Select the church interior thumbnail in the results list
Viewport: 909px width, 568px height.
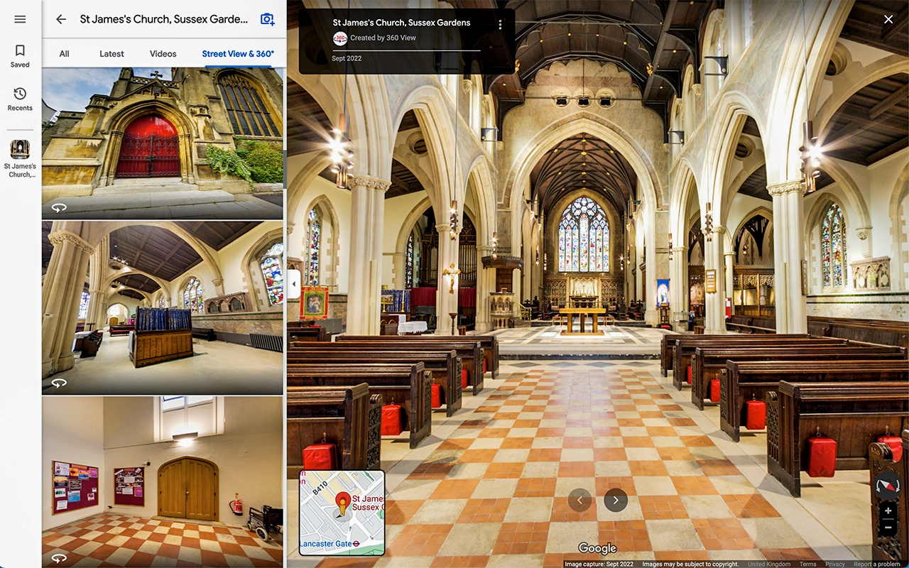[163, 307]
